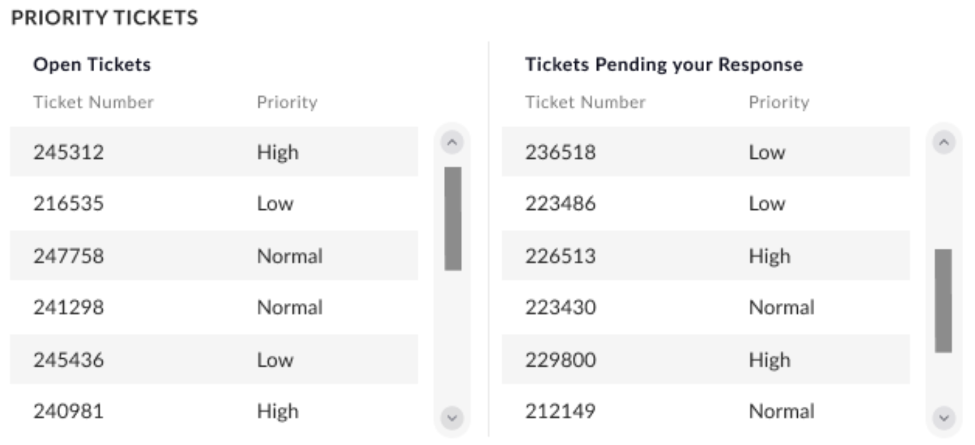Open pending ticket 236518
Image resolution: width=975 pixels, height=445 pixels.
pos(560,152)
